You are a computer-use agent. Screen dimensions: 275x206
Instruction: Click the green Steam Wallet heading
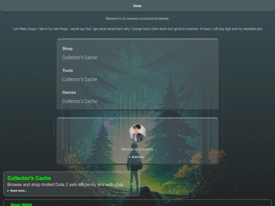pos(21,204)
